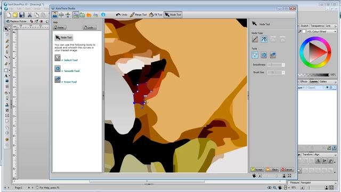The width and height of the screenshot is (341, 192).
Task: Click the Accept button
Action: point(257,170)
